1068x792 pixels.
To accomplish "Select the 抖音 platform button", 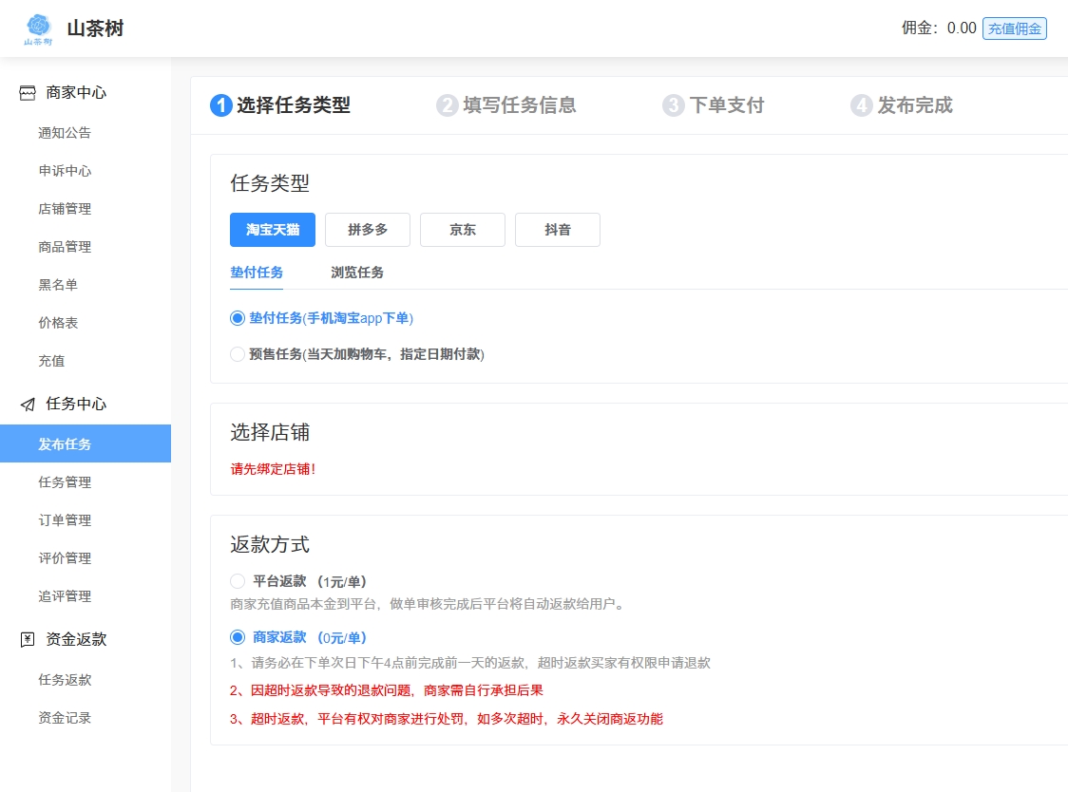I will tap(558, 230).
